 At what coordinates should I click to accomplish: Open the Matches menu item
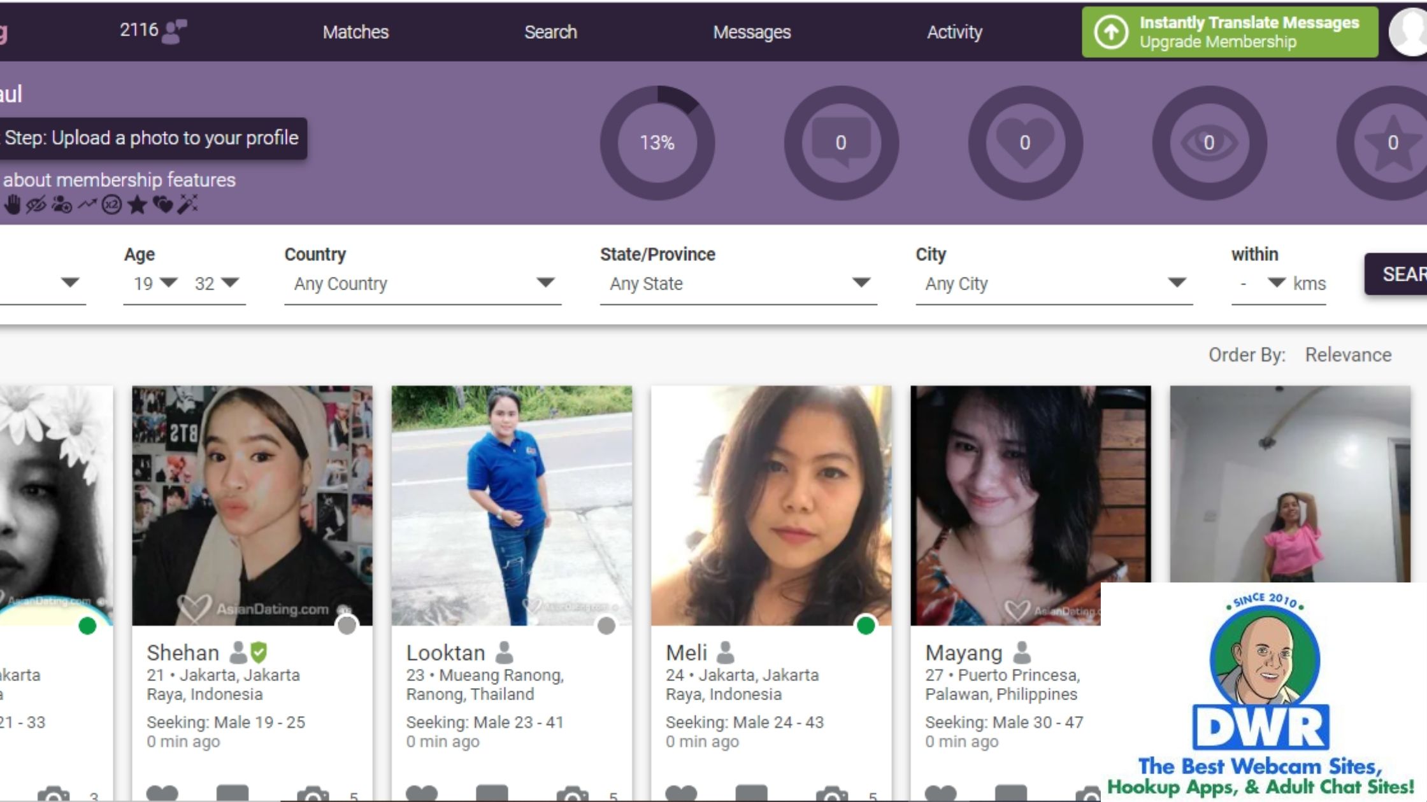[x=355, y=32]
